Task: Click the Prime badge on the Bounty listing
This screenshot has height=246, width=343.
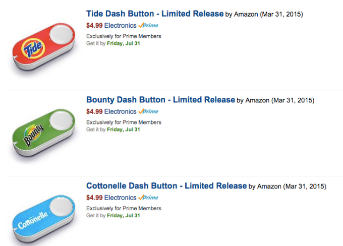Action: click(148, 111)
